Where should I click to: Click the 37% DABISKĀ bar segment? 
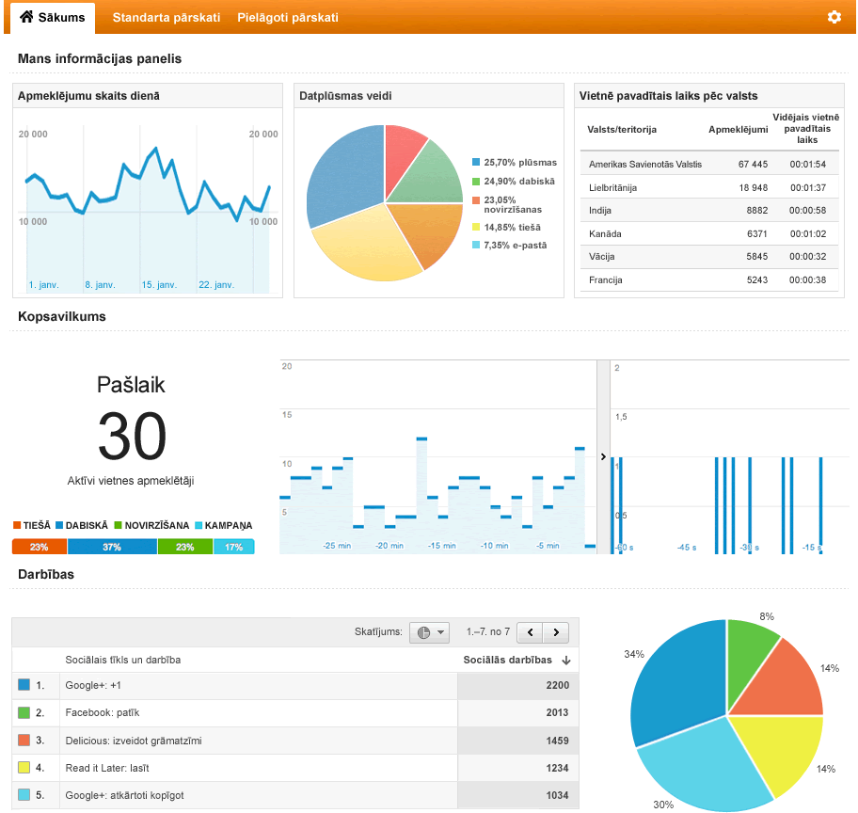click(112, 547)
